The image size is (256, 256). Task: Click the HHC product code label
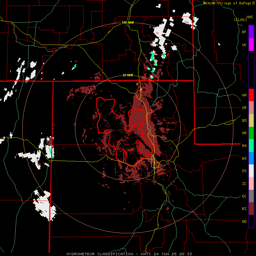[x=250, y=17]
